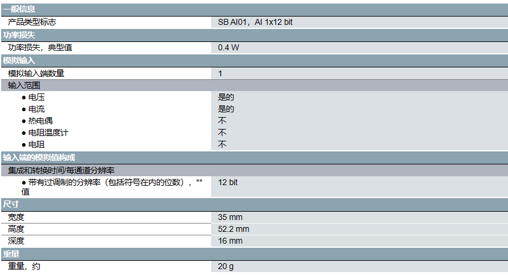Click the 不 value beside 电阻
This screenshot has width=508, height=275.
(222, 144)
